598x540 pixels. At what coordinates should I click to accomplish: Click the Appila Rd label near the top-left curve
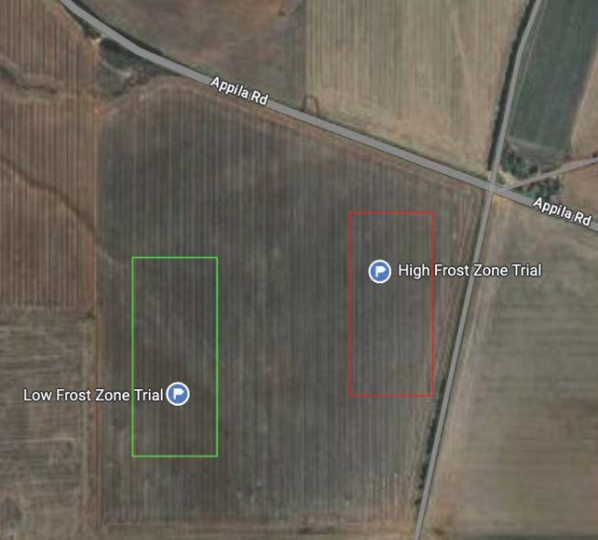pyautogui.click(x=239, y=91)
